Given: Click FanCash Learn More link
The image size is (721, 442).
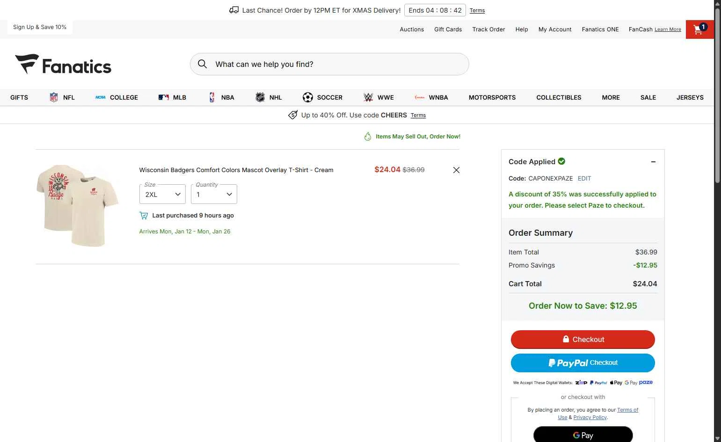Looking at the screenshot, I should pos(668,29).
